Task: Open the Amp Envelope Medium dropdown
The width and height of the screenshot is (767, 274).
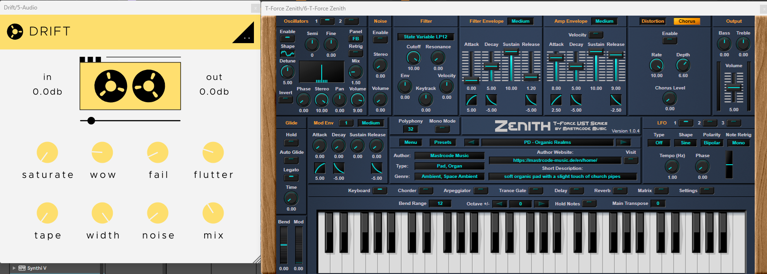Action: pos(605,21)
